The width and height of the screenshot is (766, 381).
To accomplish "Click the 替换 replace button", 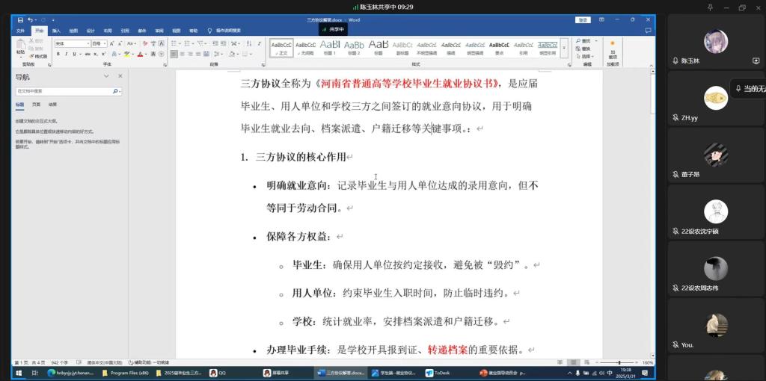I will point(586,49).
